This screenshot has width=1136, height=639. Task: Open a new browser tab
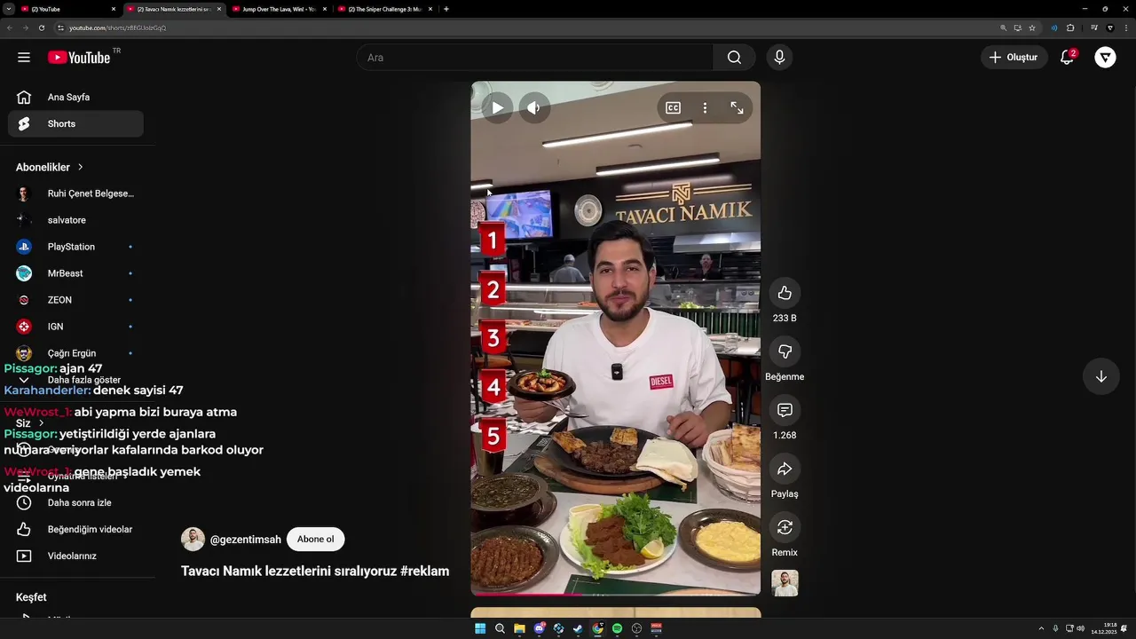coord(446,9)
